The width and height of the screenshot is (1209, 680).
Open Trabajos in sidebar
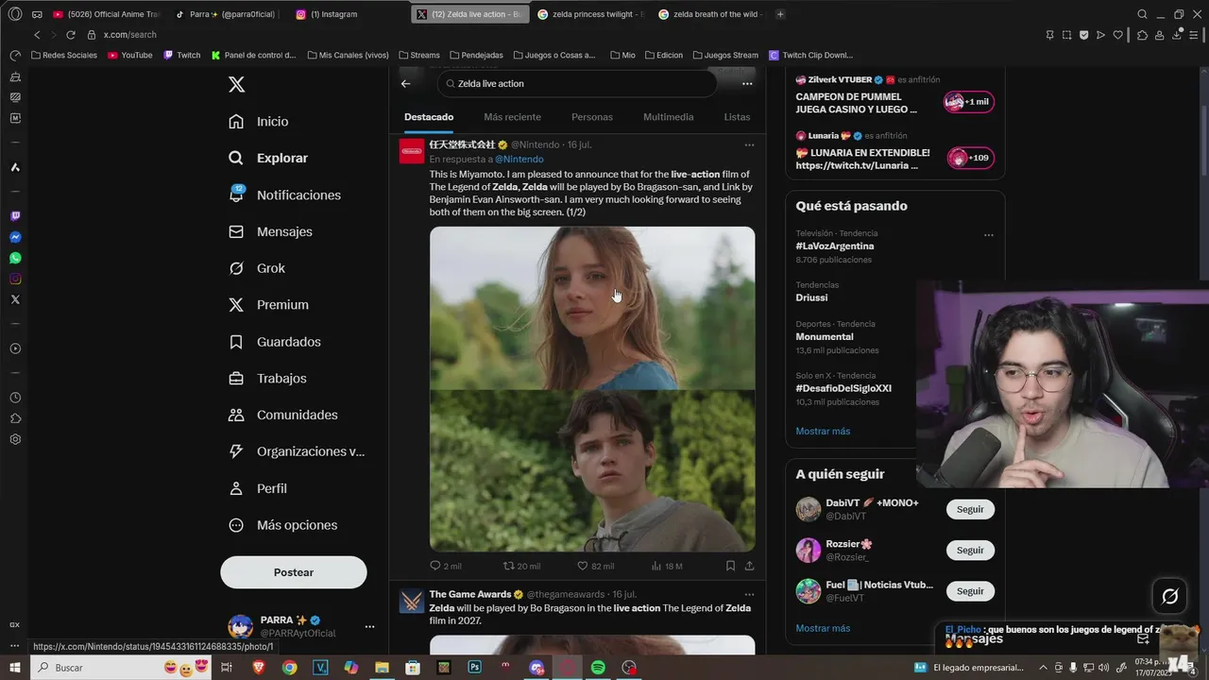(x=267, y=379)
